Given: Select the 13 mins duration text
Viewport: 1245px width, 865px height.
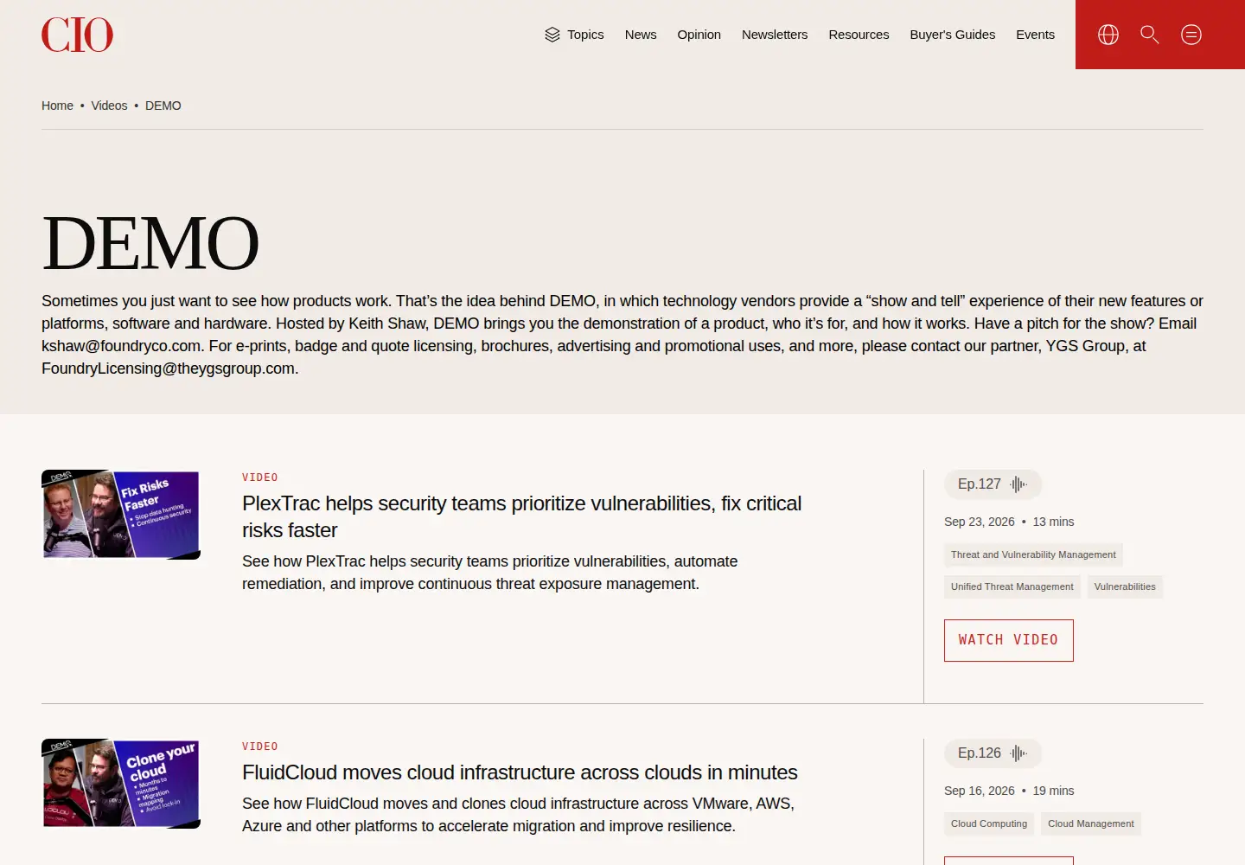Looking at the screenshot, I should [1053, 522].
